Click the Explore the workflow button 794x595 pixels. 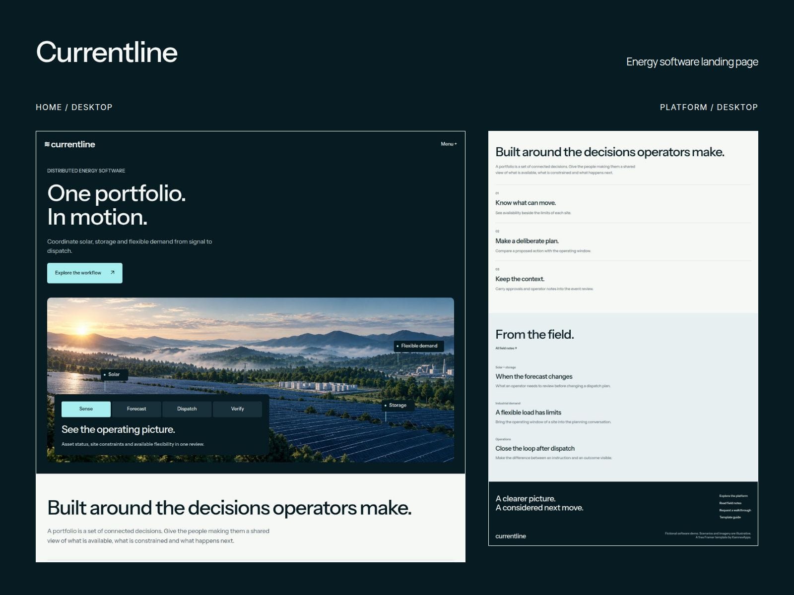pyautogui.click(x=85, y=273)
